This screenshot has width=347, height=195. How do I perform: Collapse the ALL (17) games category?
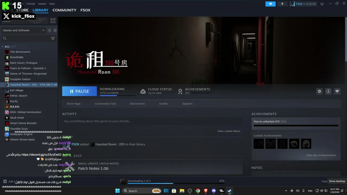(x=3, y=47)
